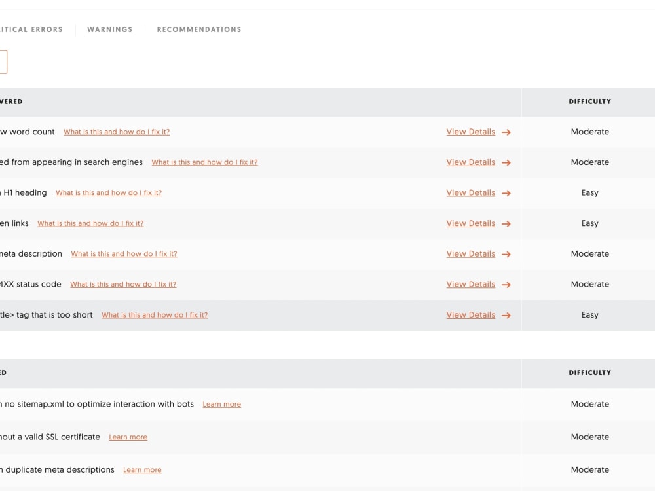This screenshot has height=491, width=655.
Task: Click Easy difficulty in broken links row
Action: [590, 223]
